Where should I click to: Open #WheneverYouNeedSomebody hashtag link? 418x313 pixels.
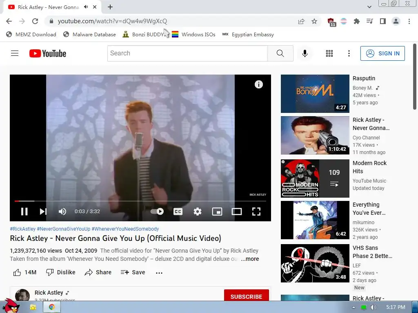[125, 229]
